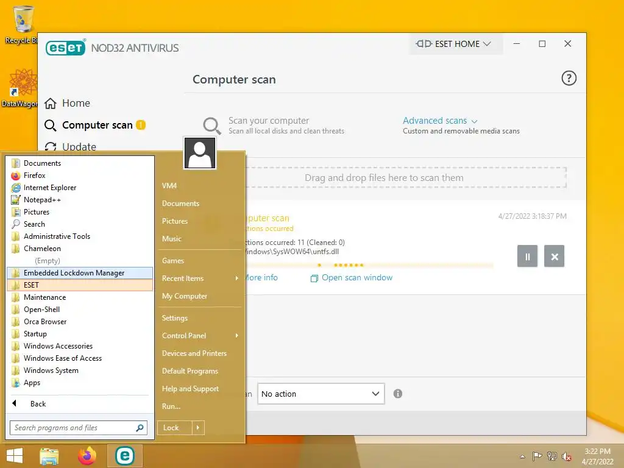Click the muted volume tray icon
The height and width of the screenshot is (468, 624).
[566, 456]
